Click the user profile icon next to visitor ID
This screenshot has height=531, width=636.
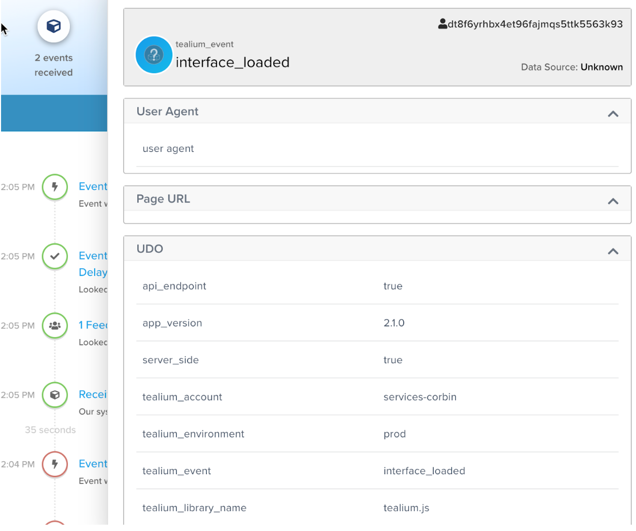(x=443, y=24)
